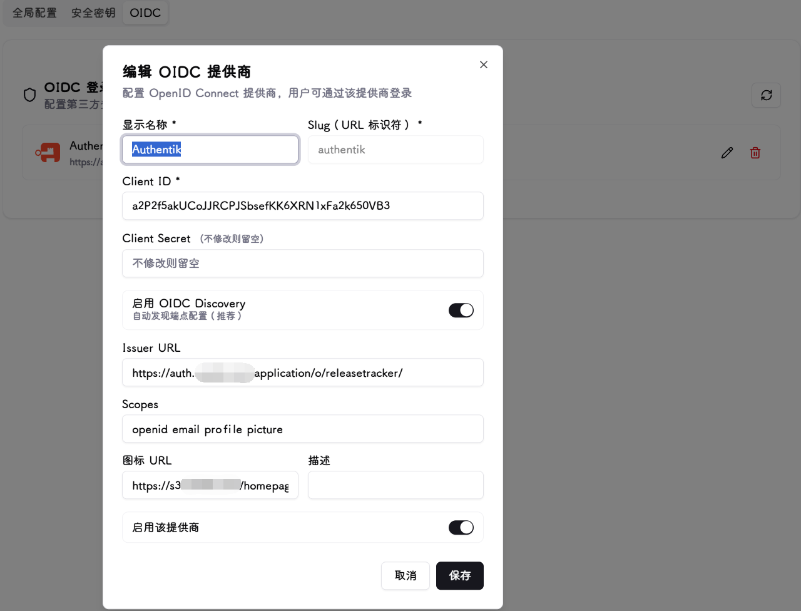
Task: Click the refresh icon button
Action: click(x=766, y=95)
